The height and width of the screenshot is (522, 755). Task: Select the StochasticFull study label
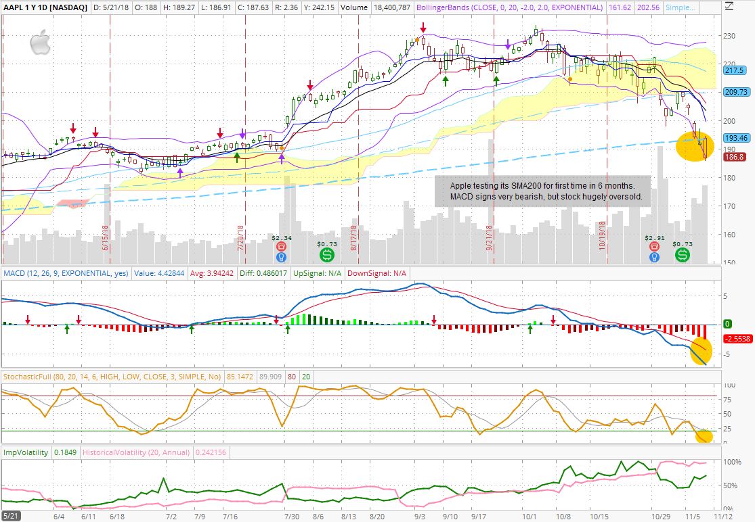click(112, 377)
